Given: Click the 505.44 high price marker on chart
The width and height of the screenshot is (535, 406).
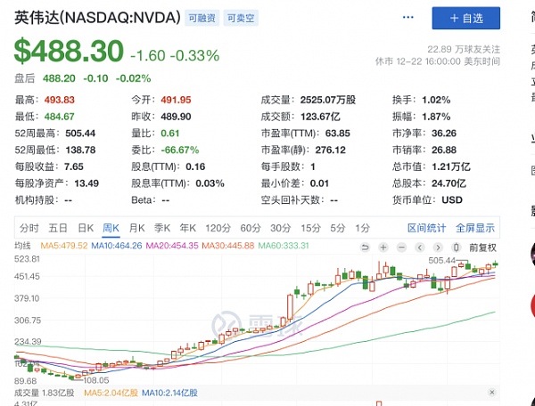Looking at the screenshot, I should pos(442,260).
